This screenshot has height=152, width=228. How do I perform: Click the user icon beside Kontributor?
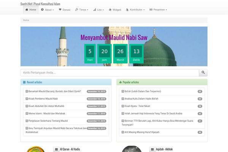pyautogui.click(x=127, y=9)
